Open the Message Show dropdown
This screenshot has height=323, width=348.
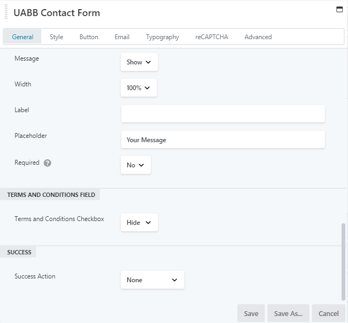pyautogui.click(x=139, y=62)
